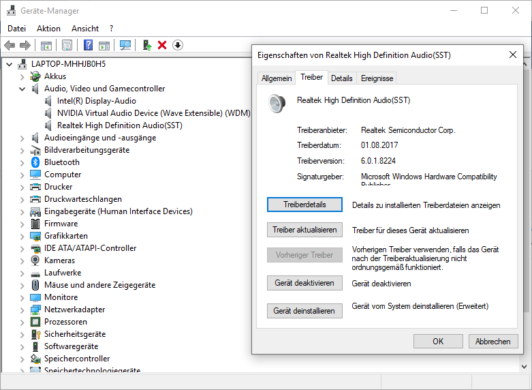Image resolution: width=532 pixels, height=390 pixels.
Task: Expand Audioeingänge und -ausgänge node
Action: click(22, 138)
